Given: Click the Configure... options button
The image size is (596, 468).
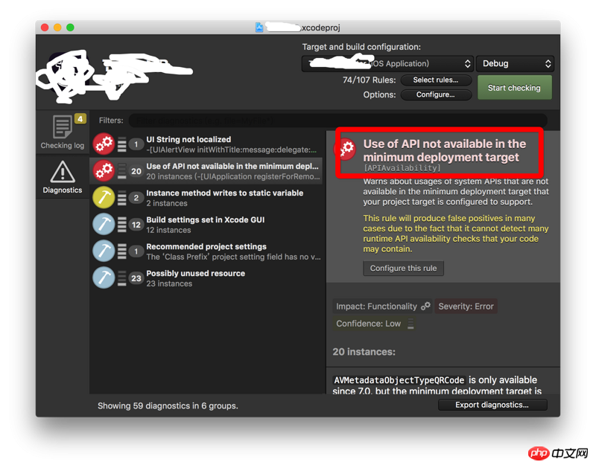Looking at the screenshot, I should (436, 94).
